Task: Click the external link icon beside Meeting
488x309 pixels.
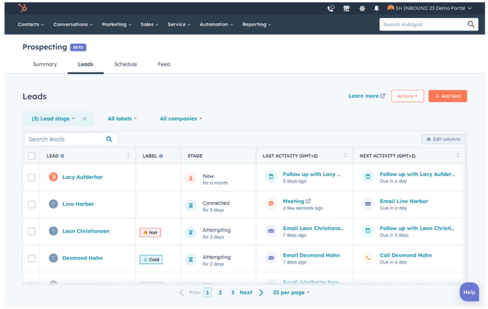Action: coord(308,201)
